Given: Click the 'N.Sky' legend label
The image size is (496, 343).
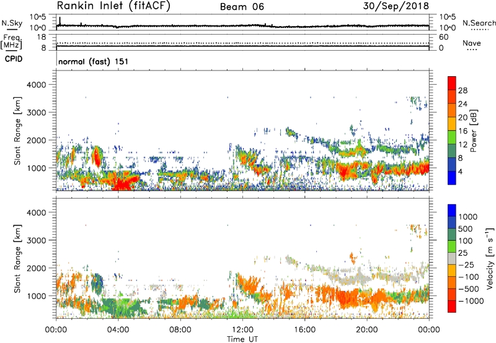Looking at the screenshot, I should click(12, 23).
